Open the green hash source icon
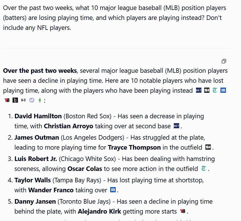 point(40,100)
